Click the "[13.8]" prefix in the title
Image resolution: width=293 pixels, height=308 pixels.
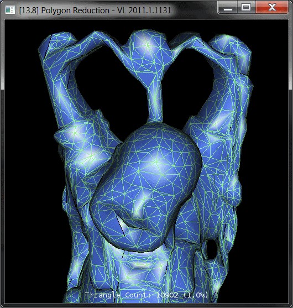pos(29,10)
